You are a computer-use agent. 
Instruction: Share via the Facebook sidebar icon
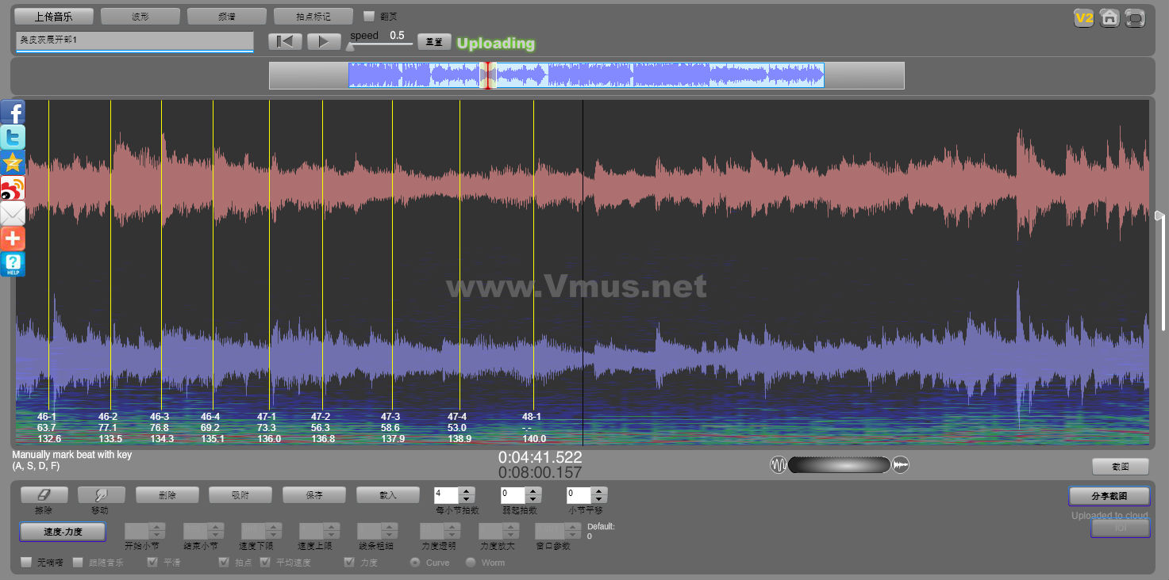[x=13, y=112]
